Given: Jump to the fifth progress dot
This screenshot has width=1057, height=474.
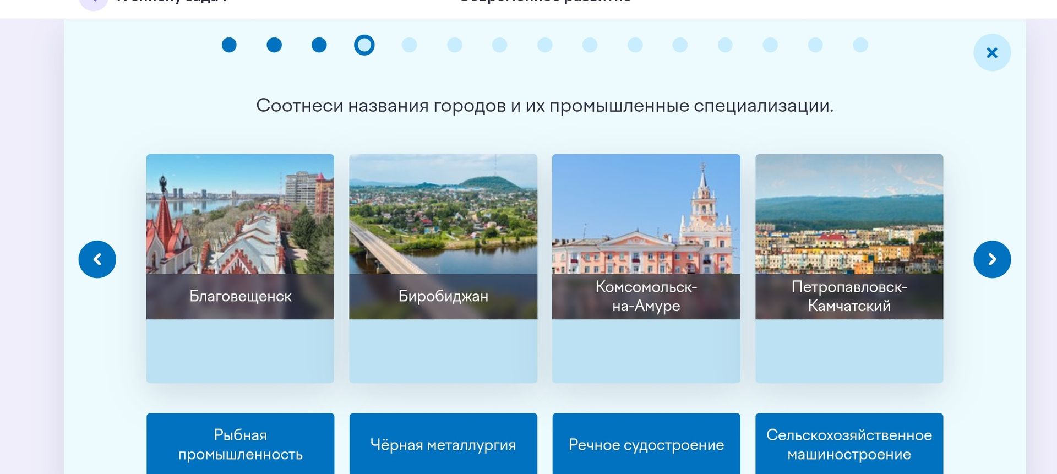Looking at the screenshot, I should (410, 45).
